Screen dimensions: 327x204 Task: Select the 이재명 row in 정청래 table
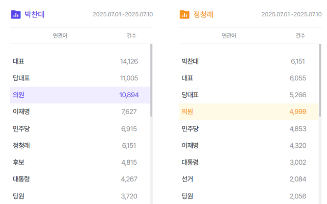[x=249, y=145]
